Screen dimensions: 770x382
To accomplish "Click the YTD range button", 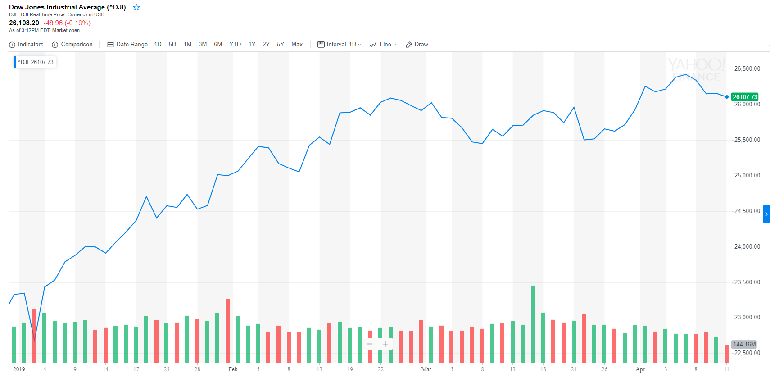I will [x=235, y=44].
